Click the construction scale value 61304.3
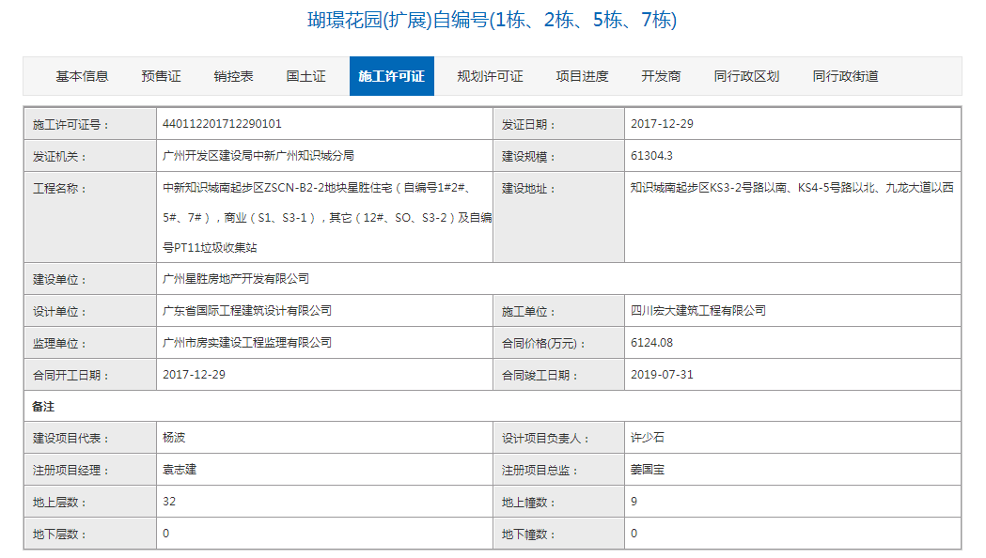Screen dimensions: 986x558 point(651,156)
